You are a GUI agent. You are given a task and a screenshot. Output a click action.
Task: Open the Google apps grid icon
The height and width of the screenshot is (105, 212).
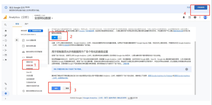click(190, 17)
